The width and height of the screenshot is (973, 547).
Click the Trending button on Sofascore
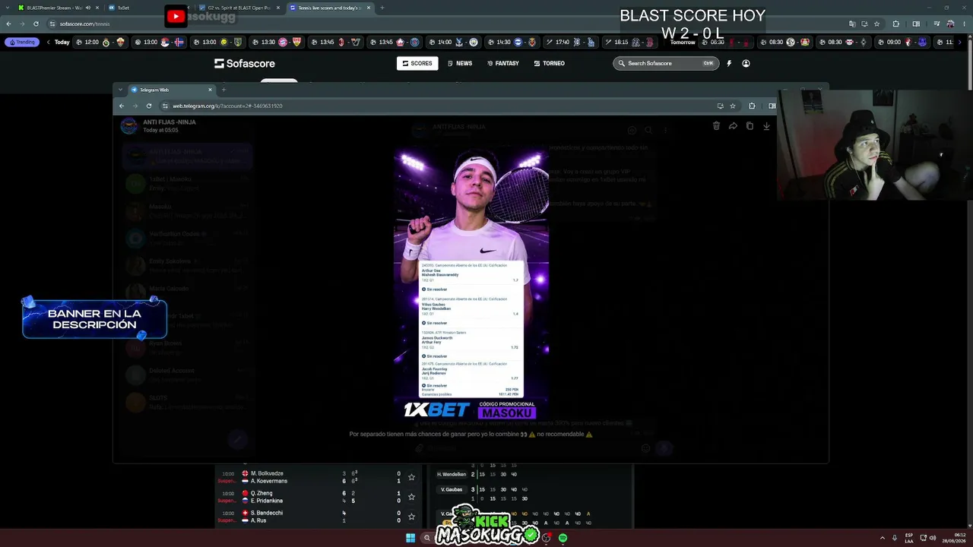[22, 42]
